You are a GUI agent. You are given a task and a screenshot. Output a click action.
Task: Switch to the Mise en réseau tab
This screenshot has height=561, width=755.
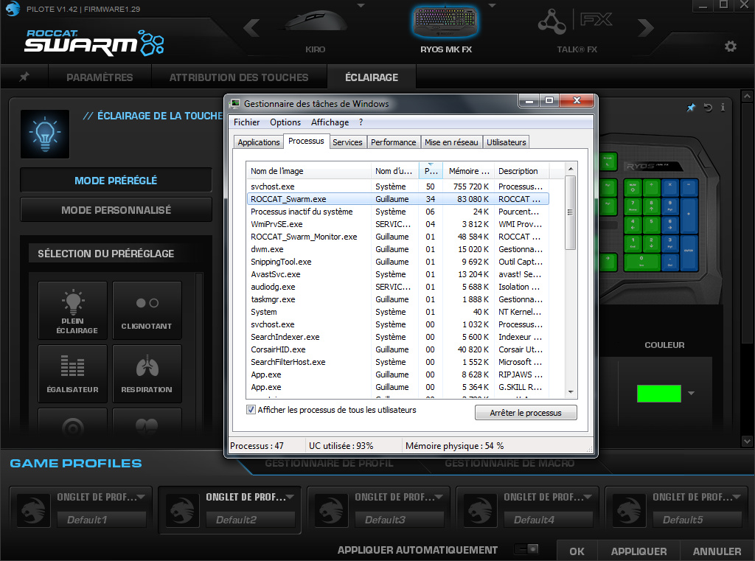[x=451, y=142]
